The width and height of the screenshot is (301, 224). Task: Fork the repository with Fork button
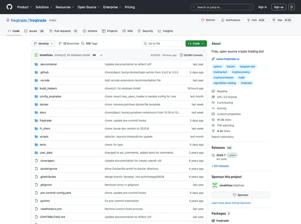coord(256,20)
